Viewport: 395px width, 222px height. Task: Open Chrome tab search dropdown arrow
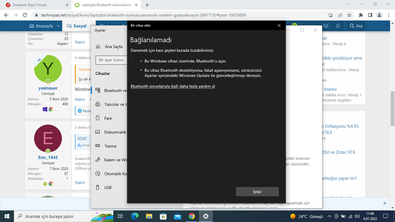tap(348, 4)
